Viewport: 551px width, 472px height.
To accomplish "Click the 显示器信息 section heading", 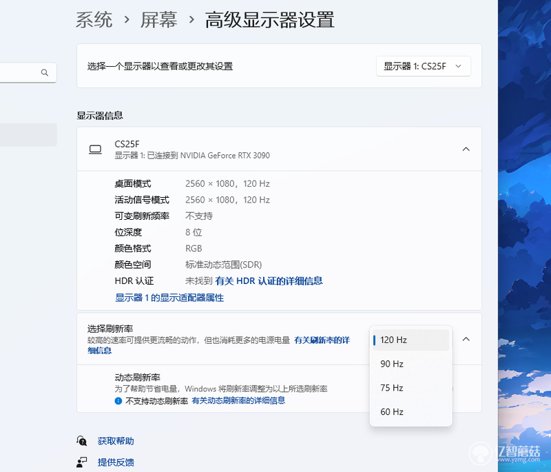I will (100, 115).
